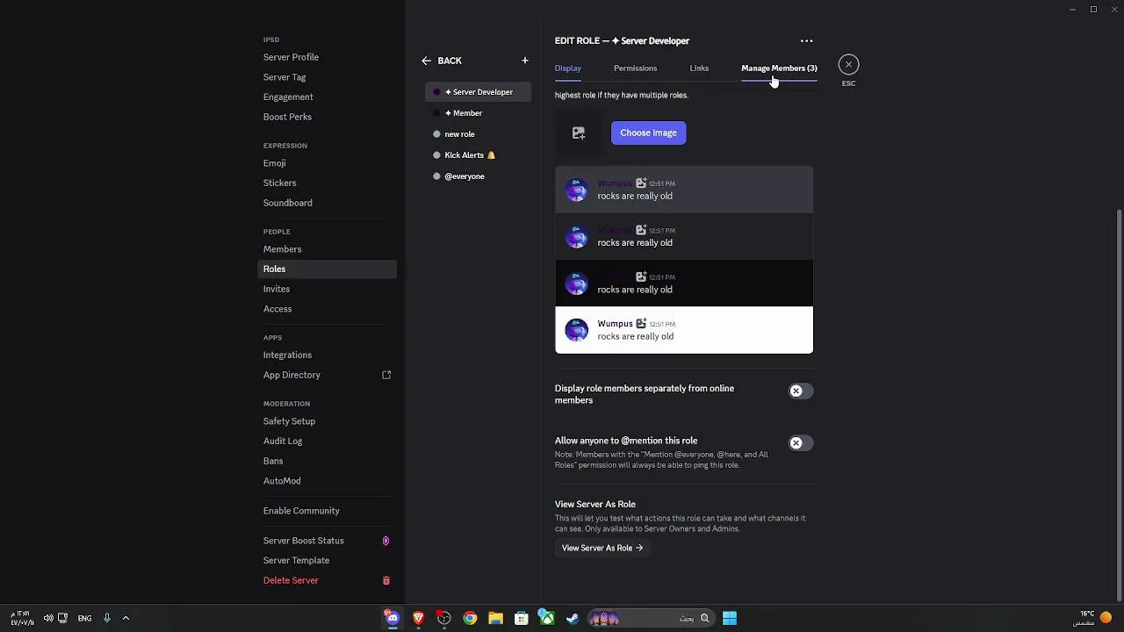Open the Links tab
The image size is (1124, 632).
pos(699,68)
